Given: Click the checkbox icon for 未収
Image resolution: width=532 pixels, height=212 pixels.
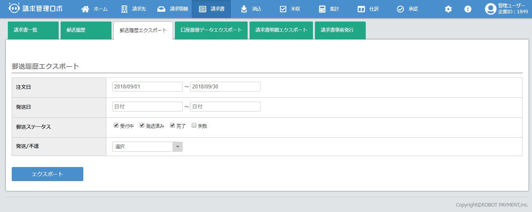Looking at the screenshot, I should click(x=283, y=9).
